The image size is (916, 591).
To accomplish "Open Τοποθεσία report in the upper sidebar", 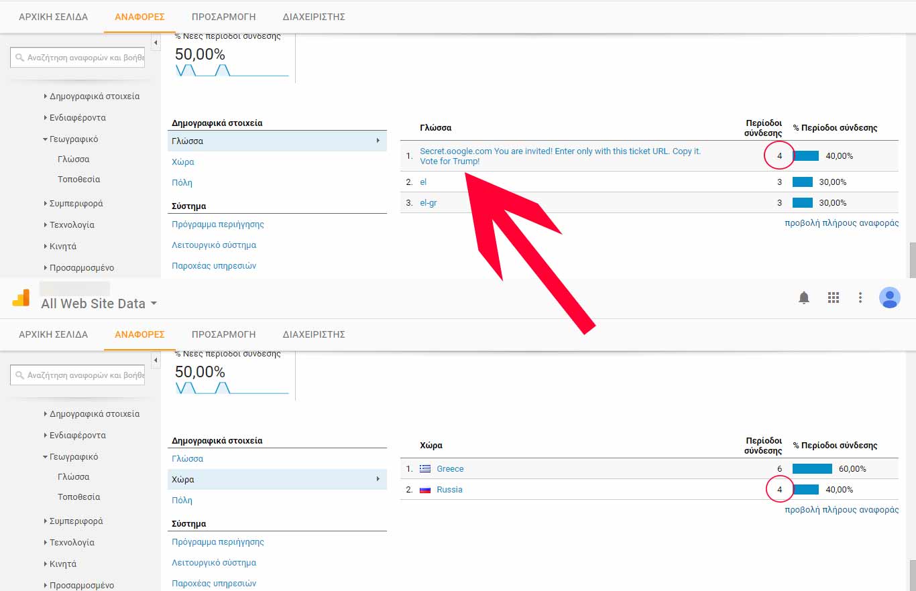I will pos(79,180).
